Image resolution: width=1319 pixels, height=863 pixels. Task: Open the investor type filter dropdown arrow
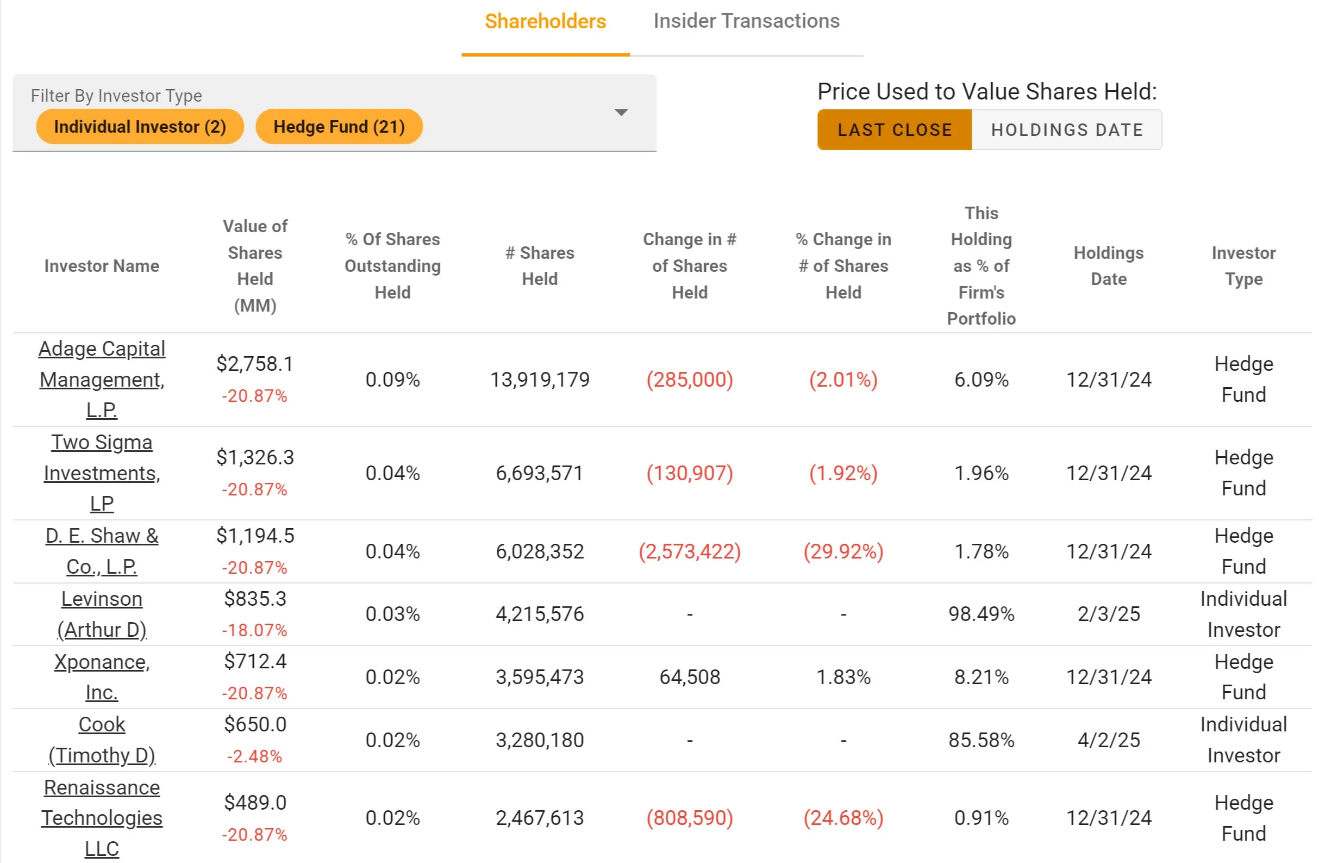[x=621, y=113]
